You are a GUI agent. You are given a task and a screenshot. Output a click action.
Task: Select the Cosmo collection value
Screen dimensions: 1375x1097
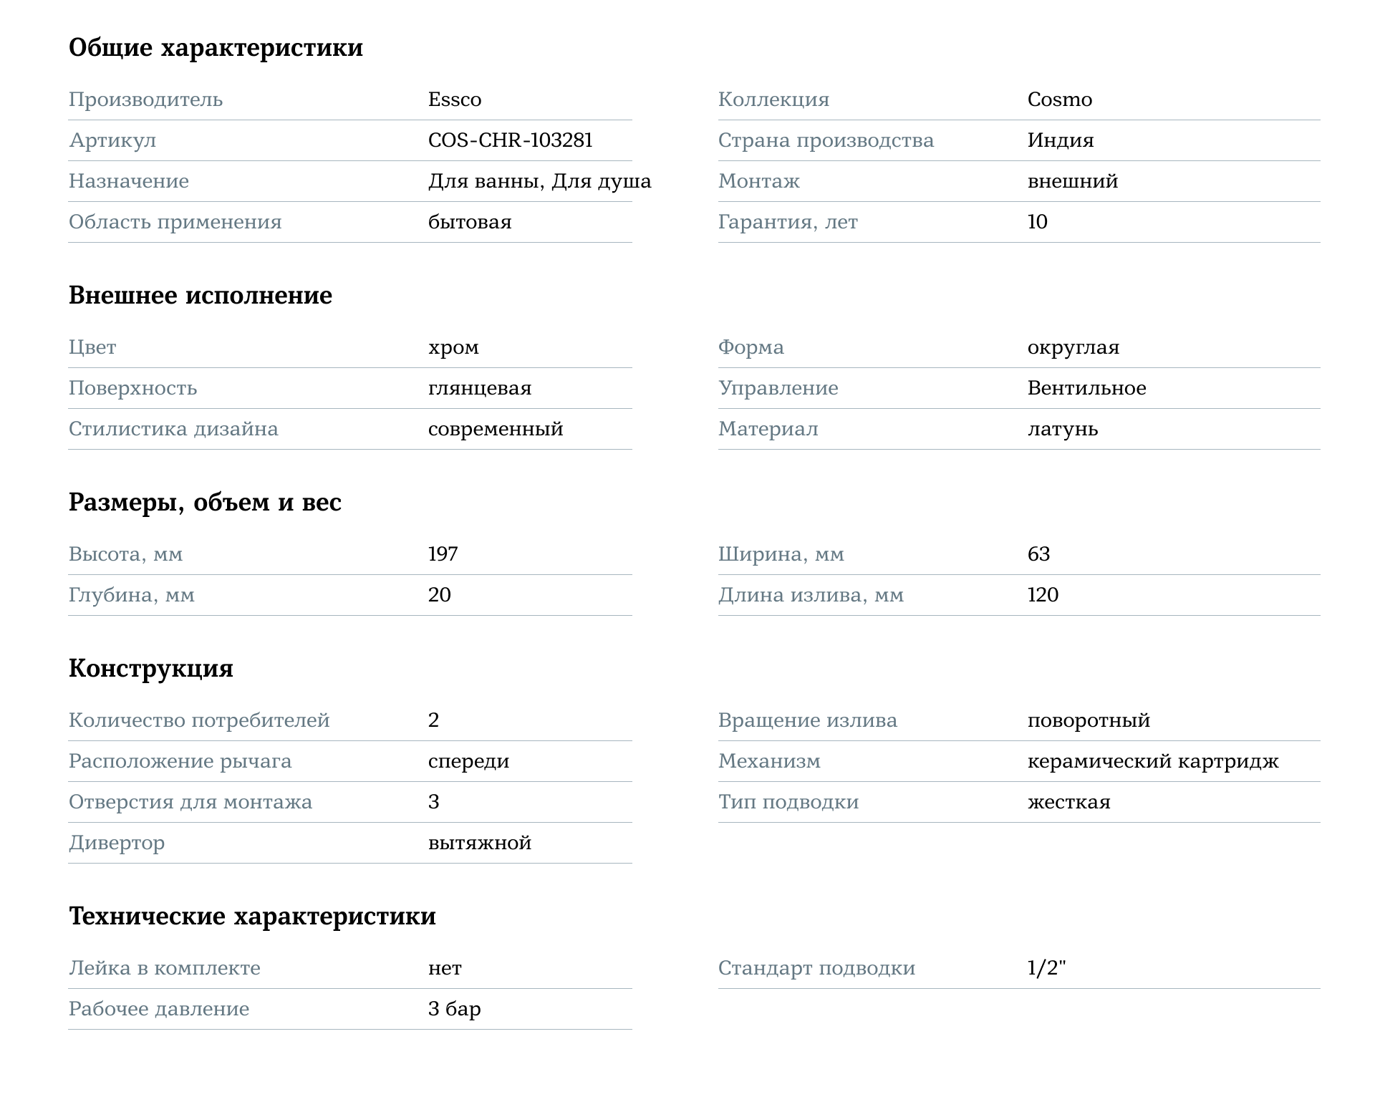pyautogui.click(x=1060, y=100)
